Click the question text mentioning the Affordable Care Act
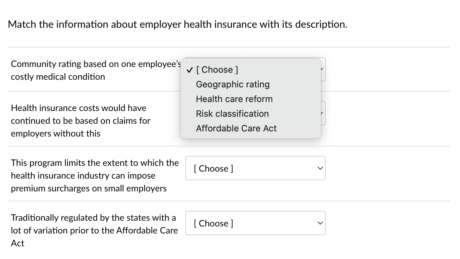The height and width of the screenshot is (259, 460). 94,230
